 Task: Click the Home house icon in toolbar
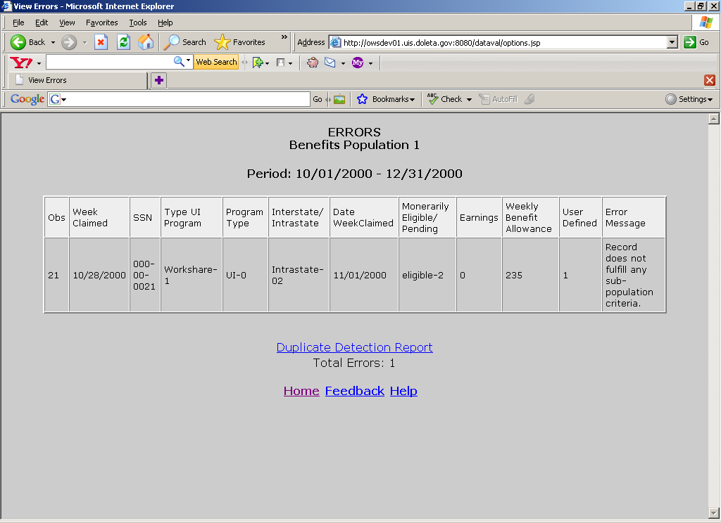(146, 42)
